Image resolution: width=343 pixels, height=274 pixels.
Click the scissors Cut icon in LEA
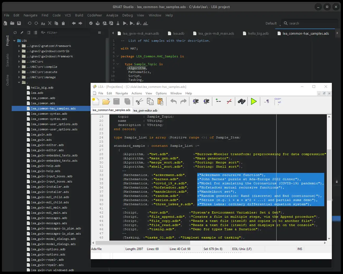(x=139, y=101)
